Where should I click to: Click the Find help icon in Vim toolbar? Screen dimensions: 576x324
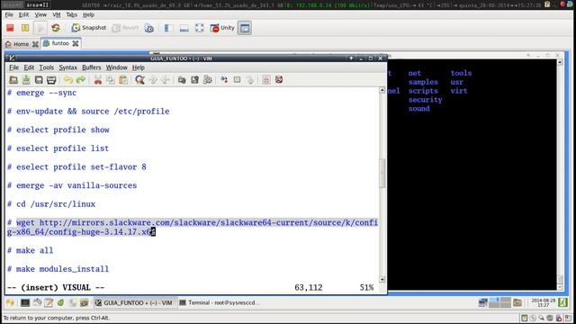point(279,80)
